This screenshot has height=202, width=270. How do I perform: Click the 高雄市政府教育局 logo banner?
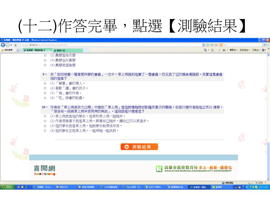pos(194,169)
